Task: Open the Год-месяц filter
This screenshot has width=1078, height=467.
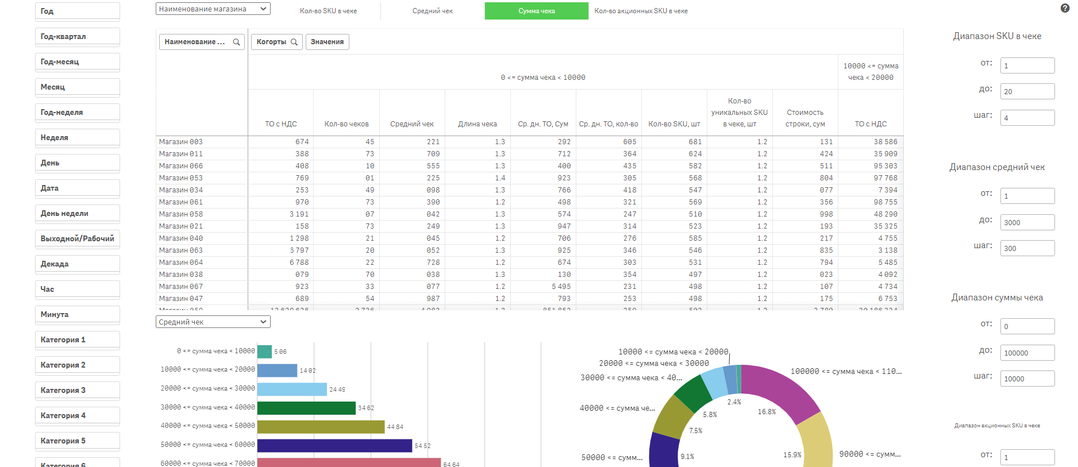Action: pyautogui.click(x=78, y=62)
